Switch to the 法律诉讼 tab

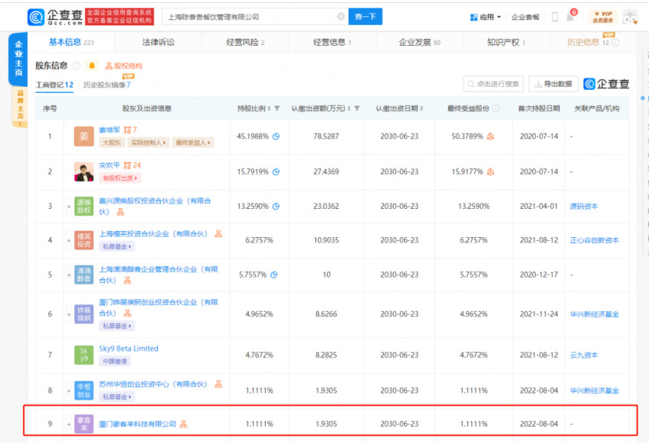click(x=158, y=43)
